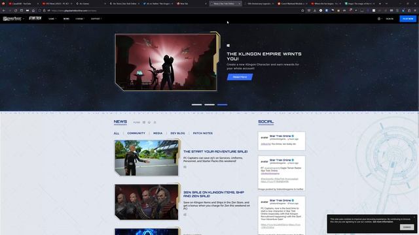Accept cookies with the Agree button
The image size is (419, 235).
point(407,227)
